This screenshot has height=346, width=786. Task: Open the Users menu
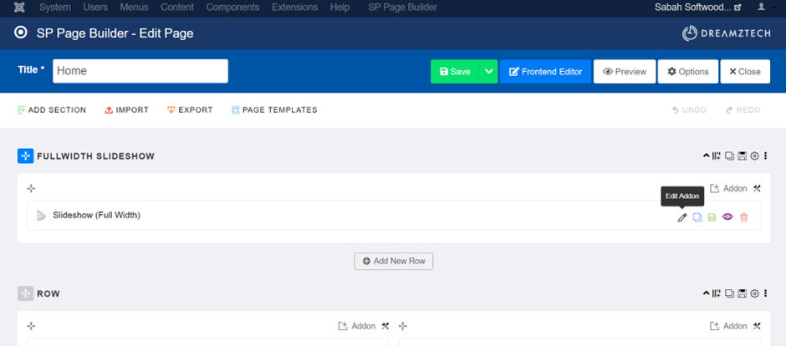[x=95, y=8]
